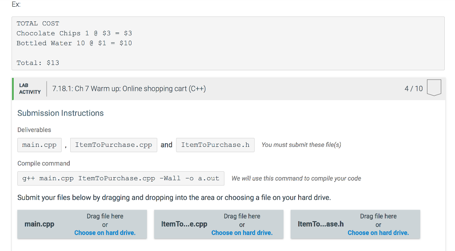Screen dimensions: 455x251
Task: Click 'Drag file here' in ItemTo...ase.h box
Action: 378,216
